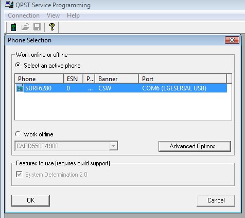The image size is (245, 218).
Task: Click the QPST application icon in title bar
Action: [9, 5]
